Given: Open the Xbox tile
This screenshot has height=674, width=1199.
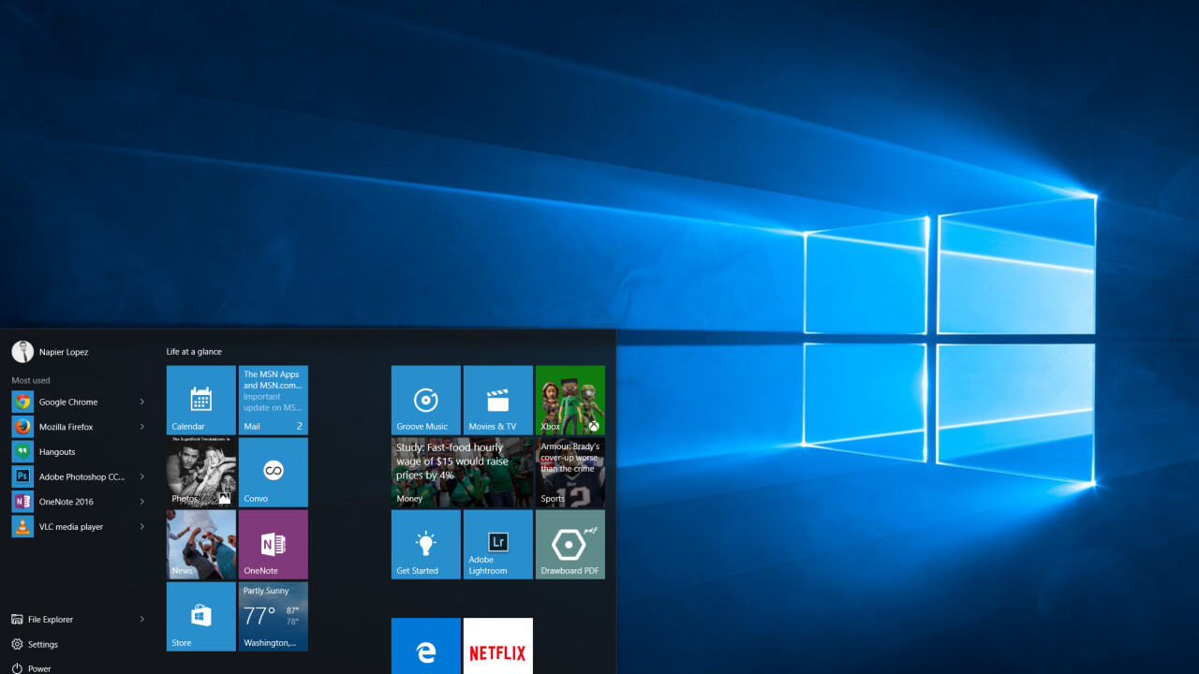Looking at the screenshot, I should click(570, 400).
